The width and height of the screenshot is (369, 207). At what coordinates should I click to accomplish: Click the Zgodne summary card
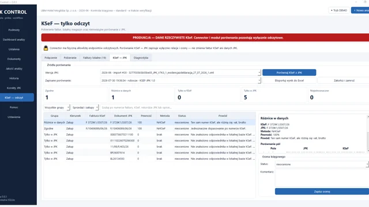(x=75, y=95)
